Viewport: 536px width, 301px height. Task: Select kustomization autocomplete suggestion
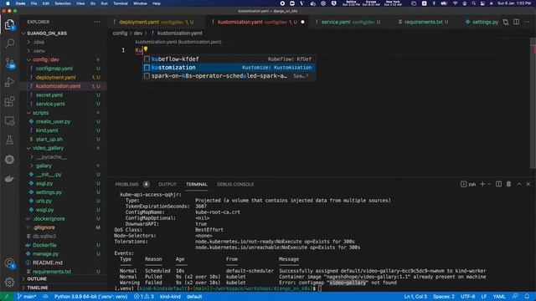(229, 68)
